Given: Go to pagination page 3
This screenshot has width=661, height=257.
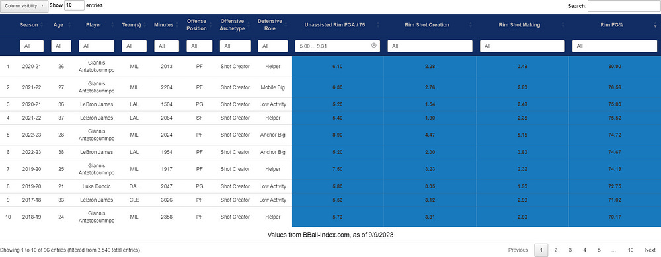Looking at the screenshot, I should [x=570, y=250].
